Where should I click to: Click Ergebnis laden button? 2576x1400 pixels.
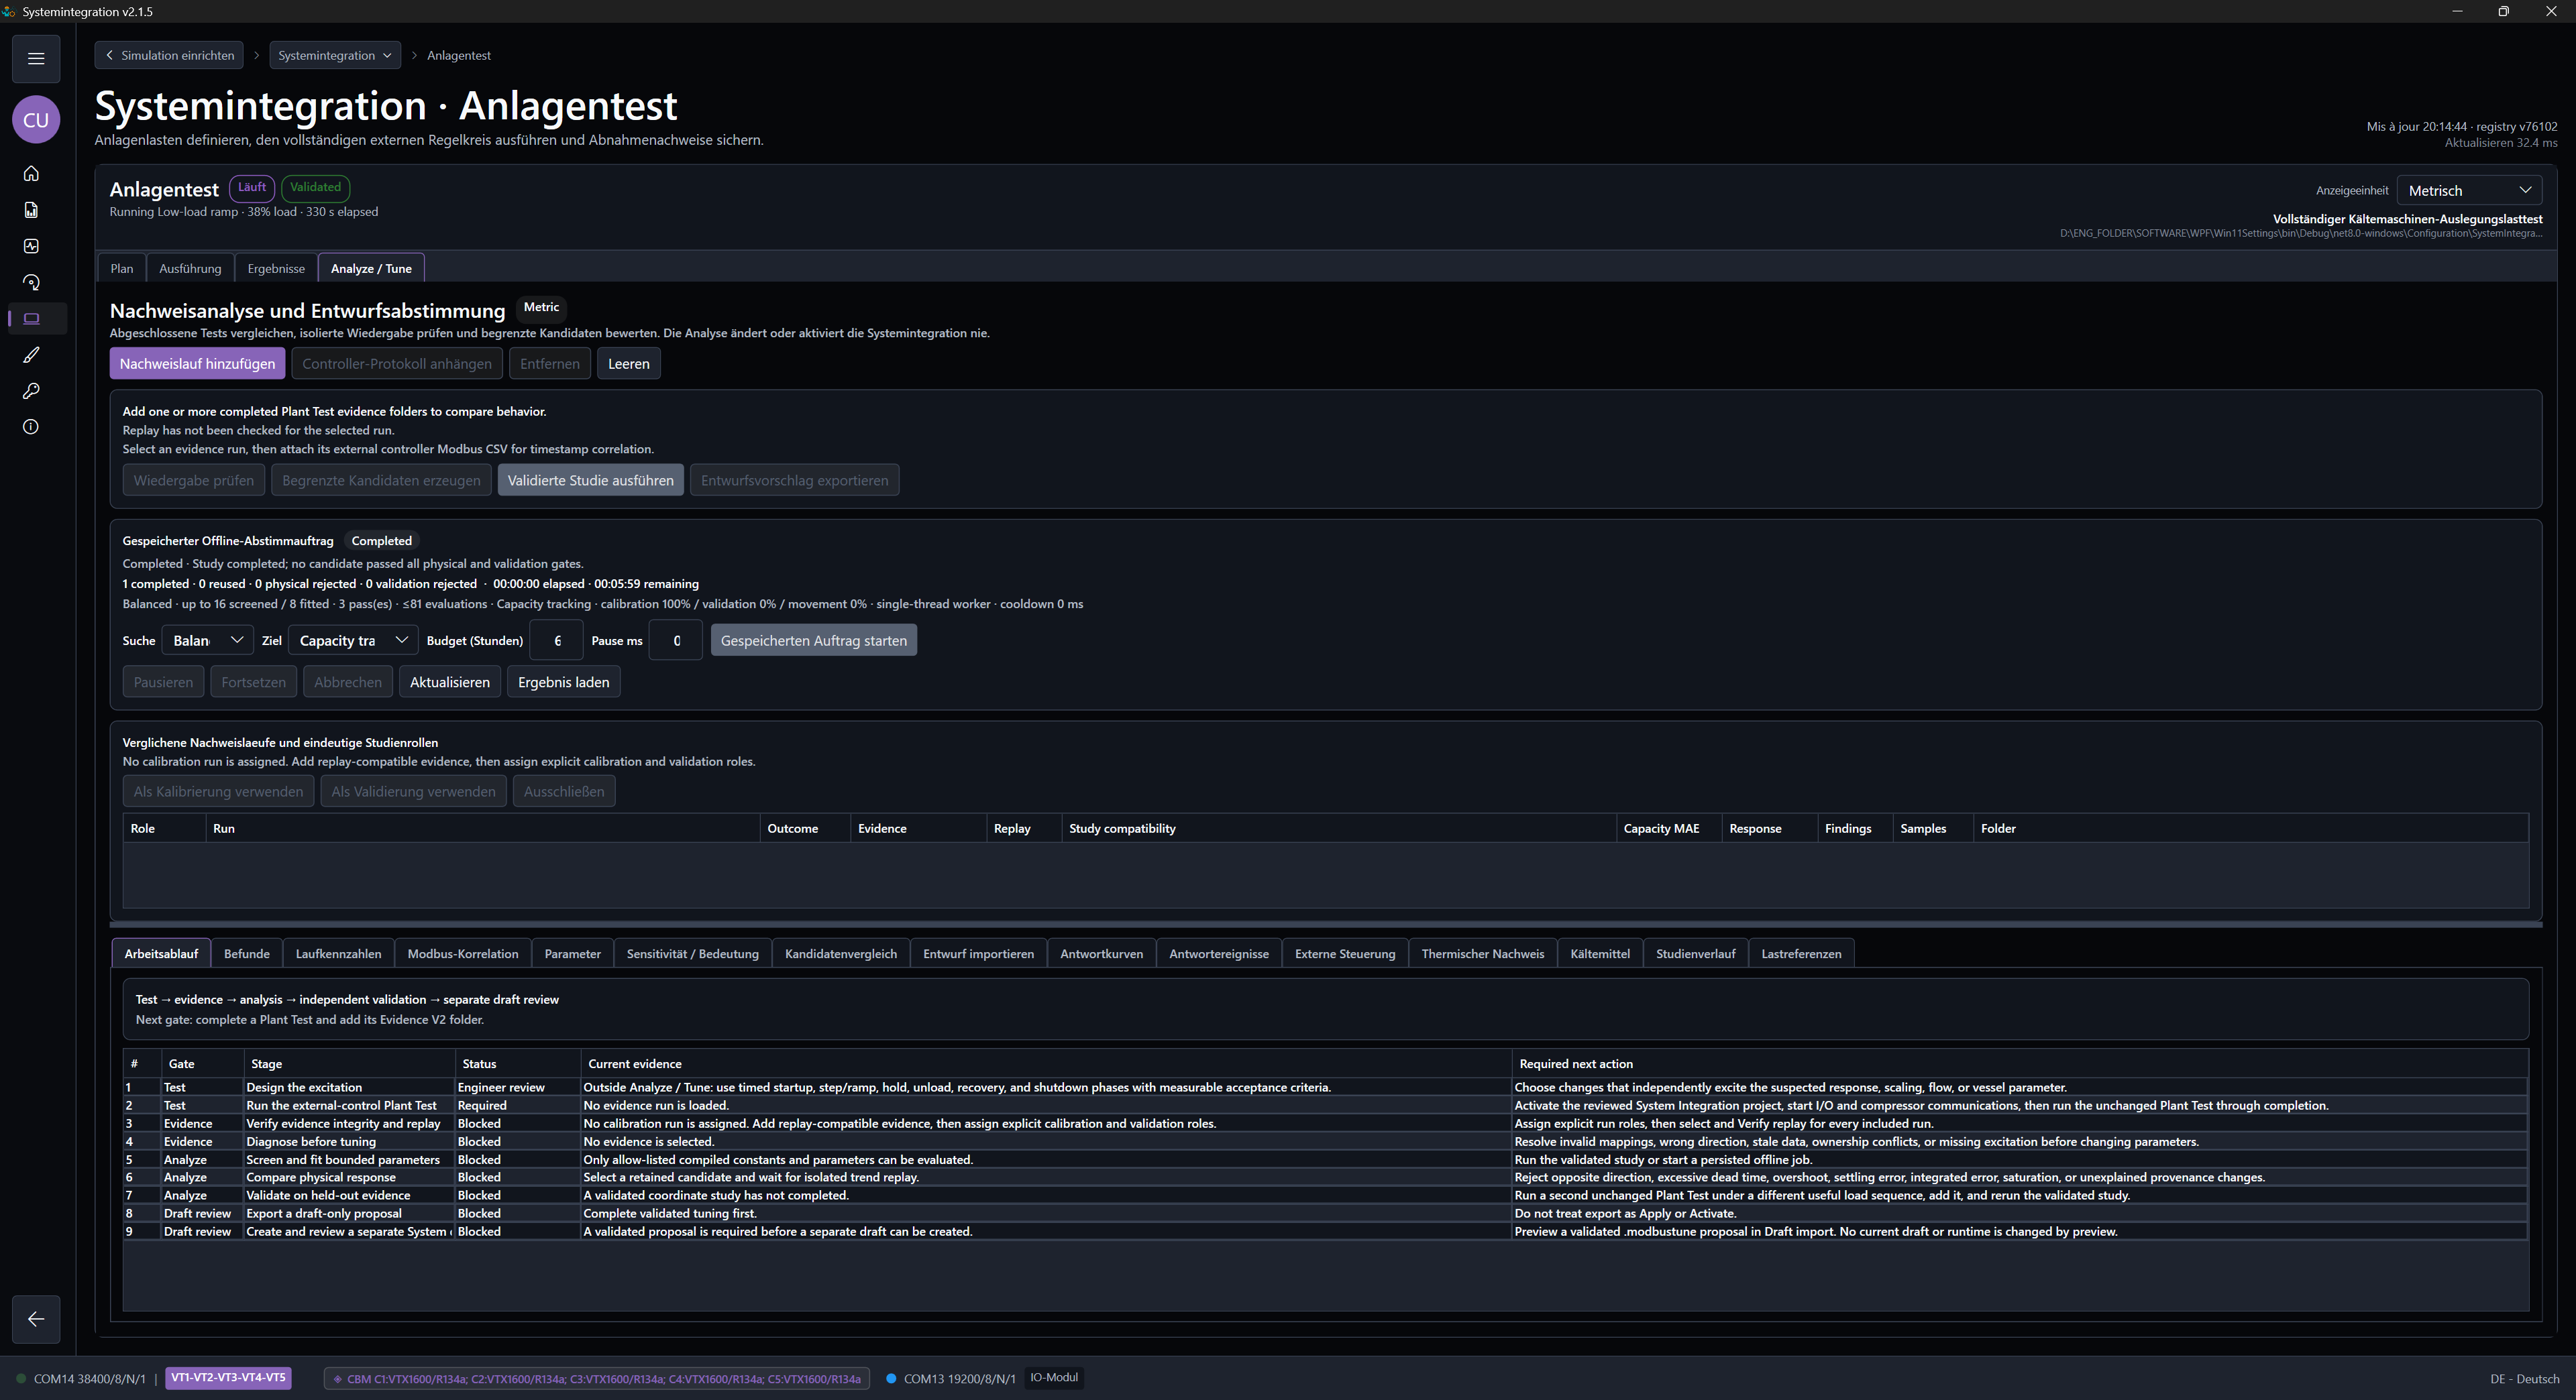(x=564, y=683)
